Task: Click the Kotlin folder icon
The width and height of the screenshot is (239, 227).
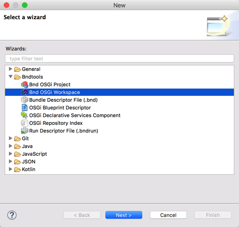Action: pyautogui.click(x=17, y=169)
